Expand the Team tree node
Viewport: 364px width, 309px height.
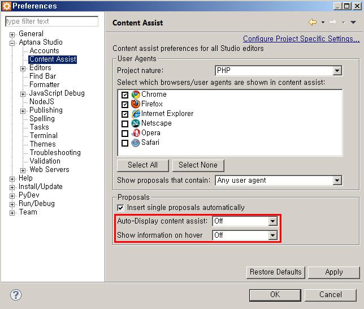(x=12, y=213)
